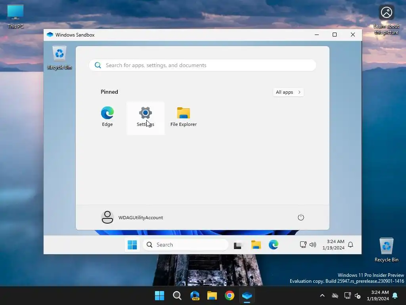Click the Sandbox taskbar Start button
406x305 pixels.
(132, 245)
